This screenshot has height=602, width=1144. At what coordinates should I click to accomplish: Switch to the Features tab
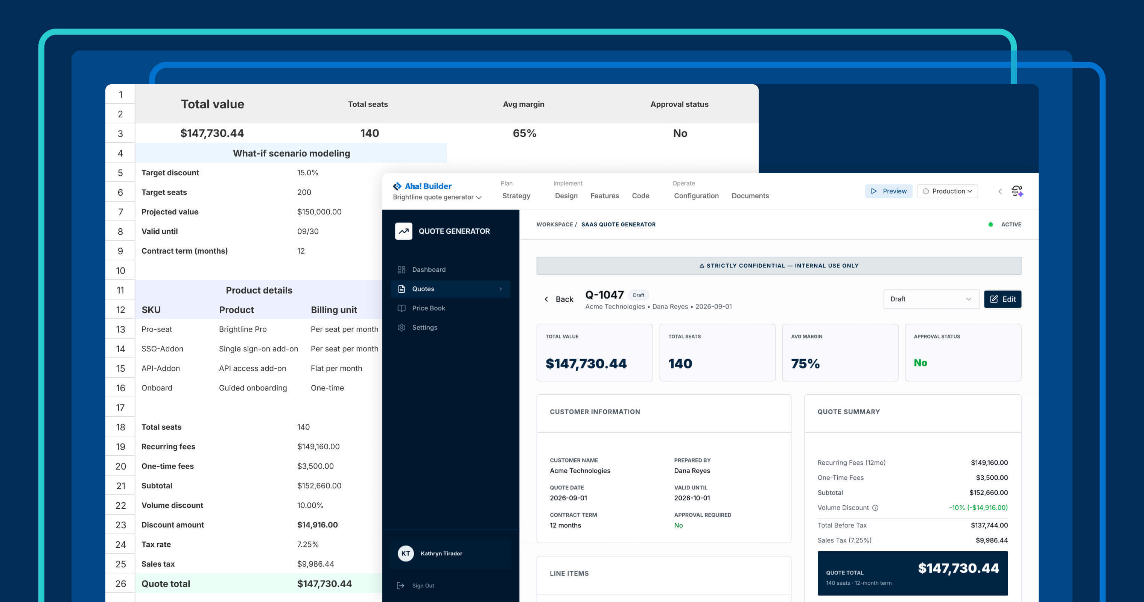click(x=604, y=196)
